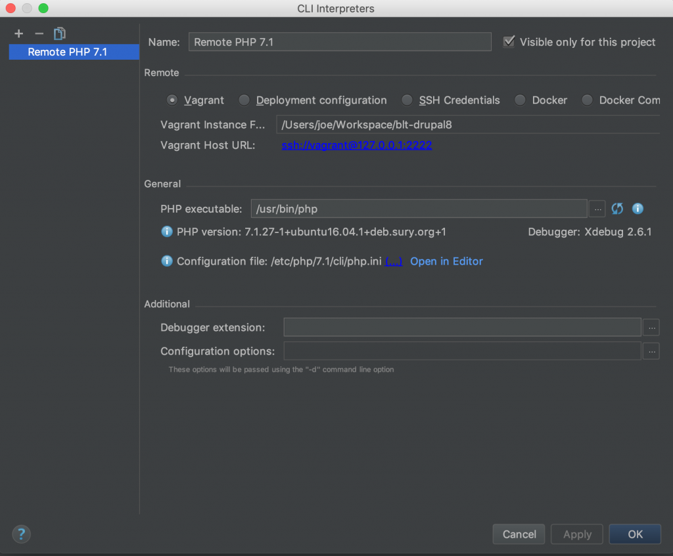This screenshot has height=556, width=673.
Task: Choose SSH Credentials radio option
Action: (407, 100)
